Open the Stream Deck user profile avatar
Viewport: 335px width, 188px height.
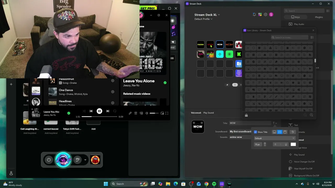point(271,15)
